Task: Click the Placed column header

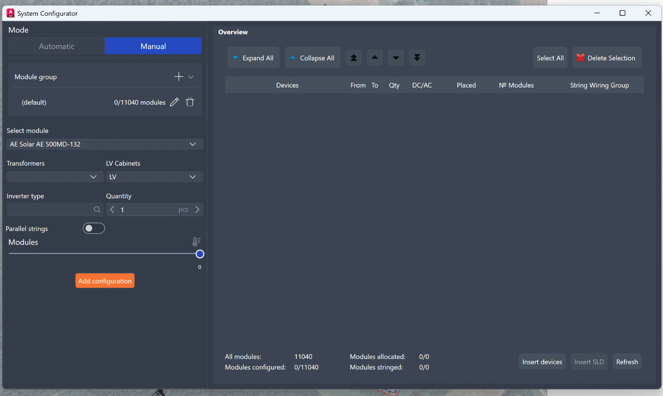Action: pos(466,85)
